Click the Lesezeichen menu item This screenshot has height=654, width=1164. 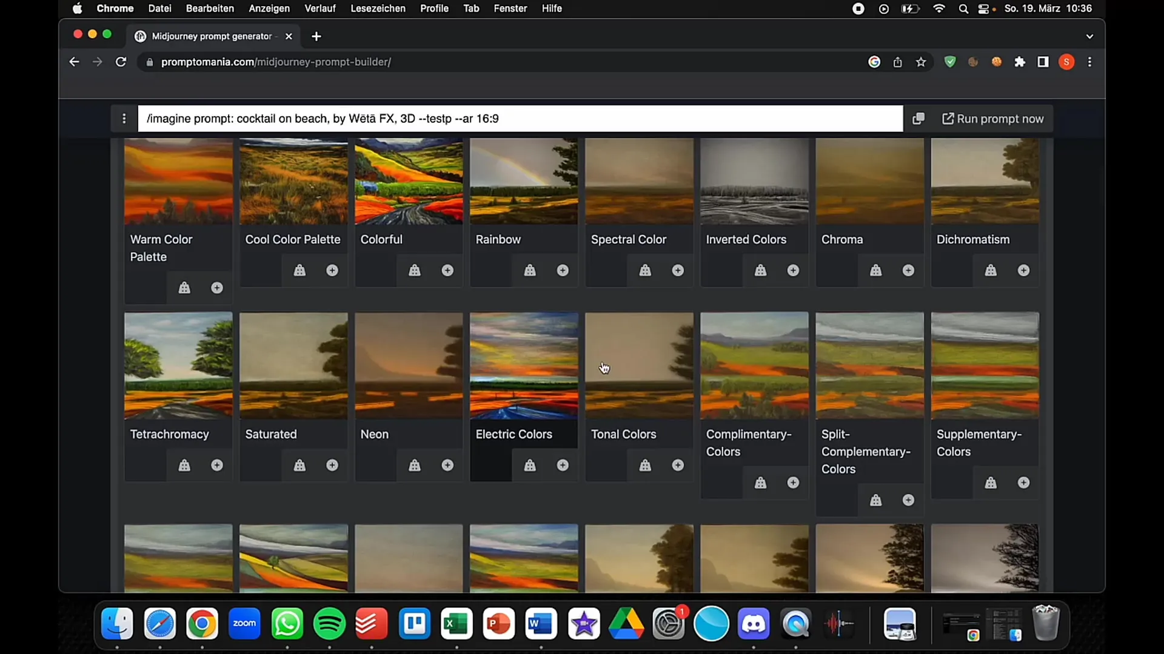pyautogui.click(x=376, y=9)
